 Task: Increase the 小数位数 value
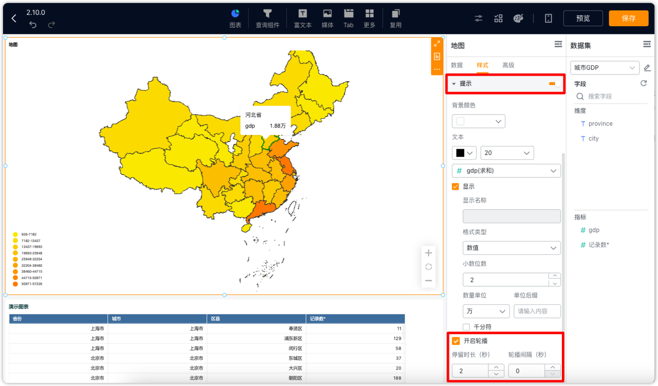tap(554, 277)
